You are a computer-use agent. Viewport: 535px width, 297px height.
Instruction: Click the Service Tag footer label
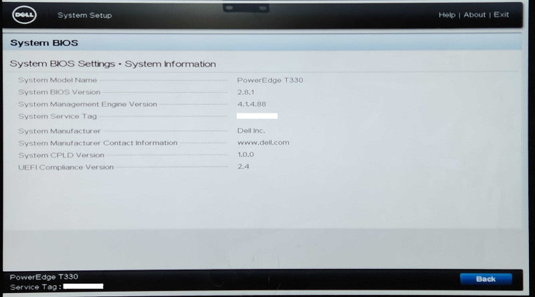tap(35, 287)
